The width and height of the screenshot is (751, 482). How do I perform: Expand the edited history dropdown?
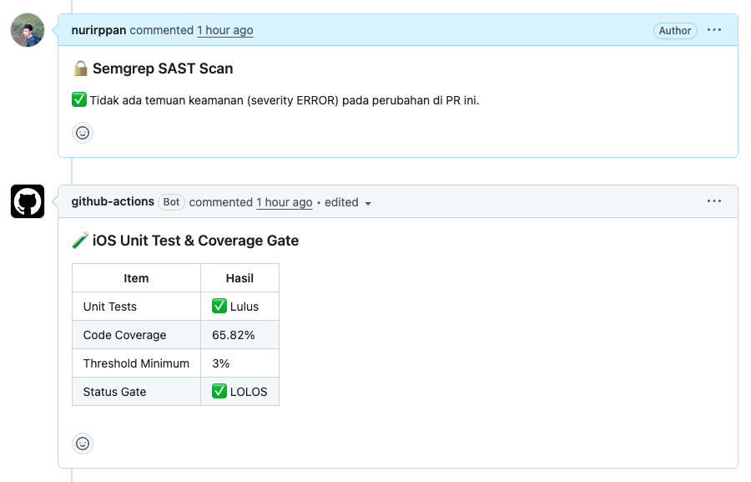pos(348,202)
